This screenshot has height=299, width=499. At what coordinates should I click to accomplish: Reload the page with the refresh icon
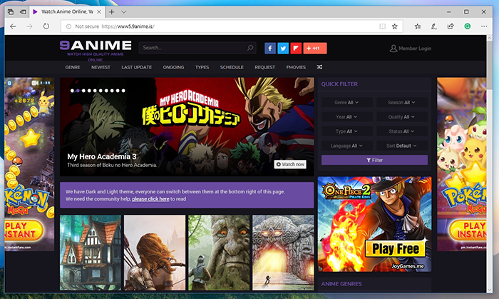[46, 26]
